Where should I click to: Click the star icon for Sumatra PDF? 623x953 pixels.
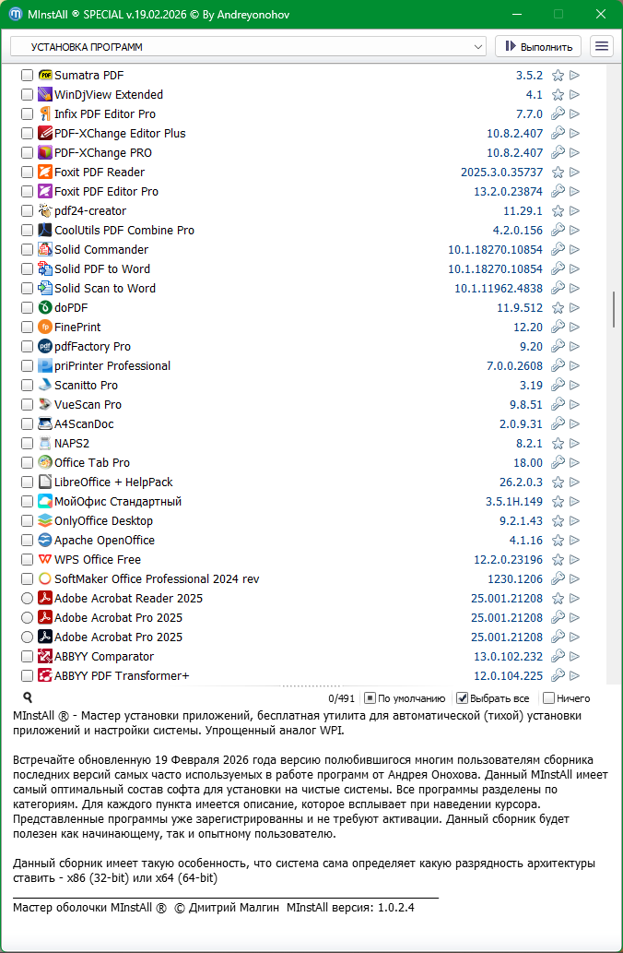pos(558,76)
